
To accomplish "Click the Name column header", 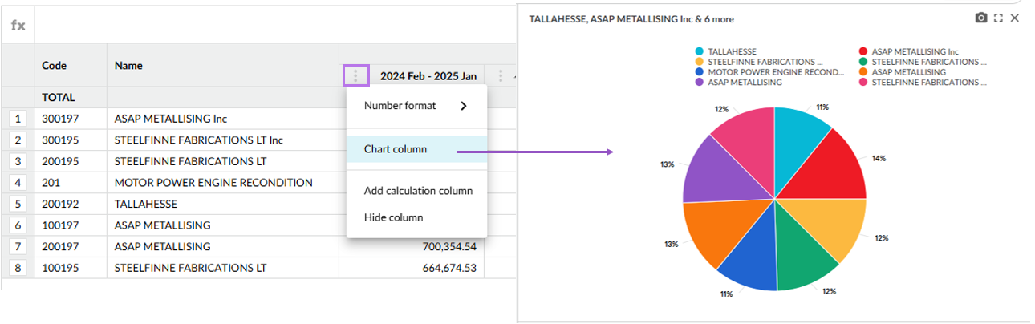I will pyautogui.click(x=128, y=66).
